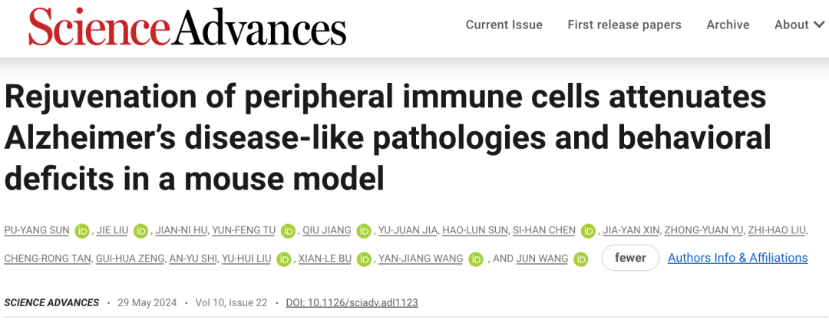Image resolution: width=829 pixels, height=320 pixels.
Task: Click ORCID icon after Yu-Hui Liu
Action: [284, 259]
